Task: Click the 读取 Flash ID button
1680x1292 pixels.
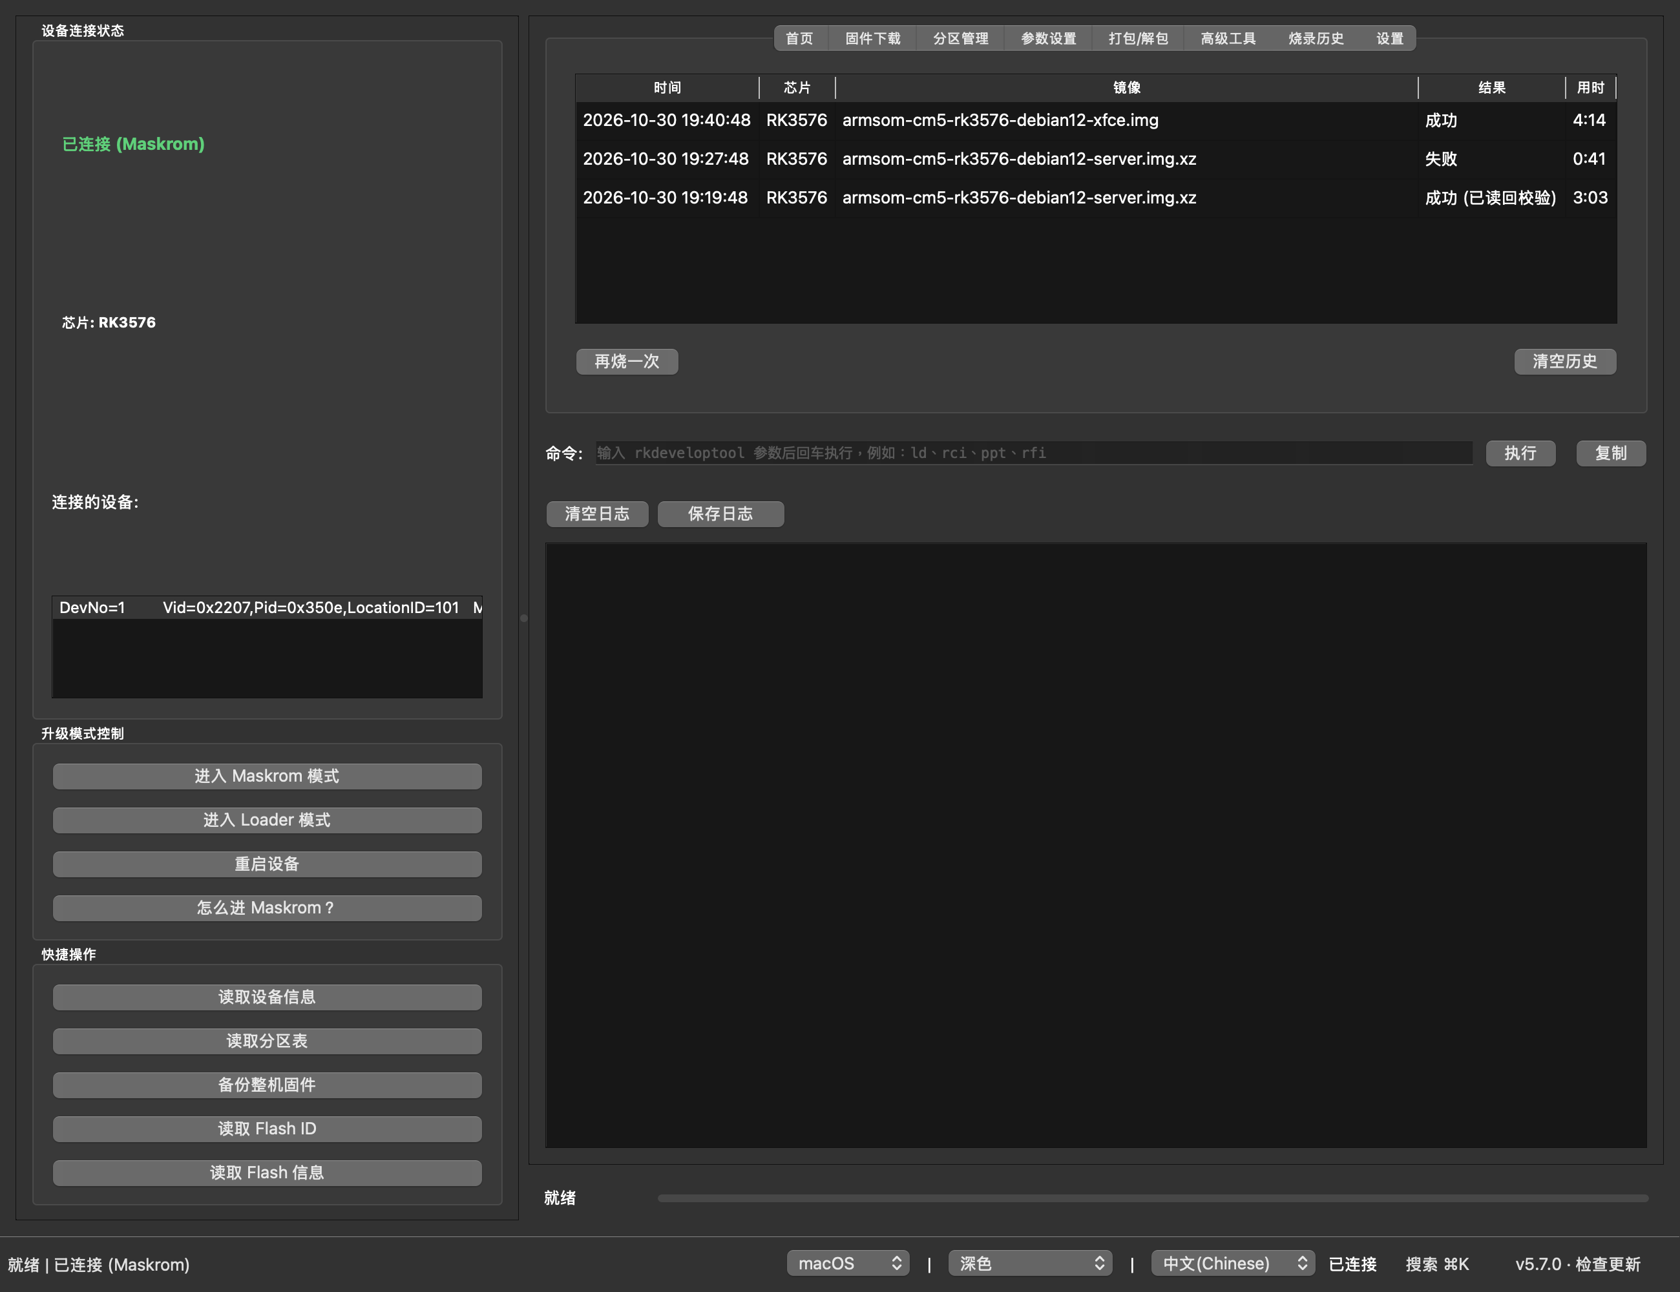Action: click(267, 1128)
